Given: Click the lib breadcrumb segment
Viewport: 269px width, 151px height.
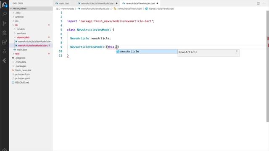Looking at the screenshot, I should pyautogui.click(x=57, y=8).
